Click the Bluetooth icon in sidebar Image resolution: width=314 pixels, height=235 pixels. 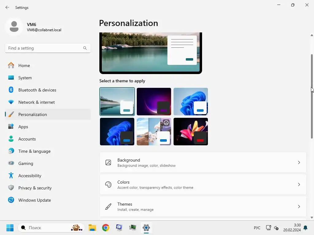(11, 90)
